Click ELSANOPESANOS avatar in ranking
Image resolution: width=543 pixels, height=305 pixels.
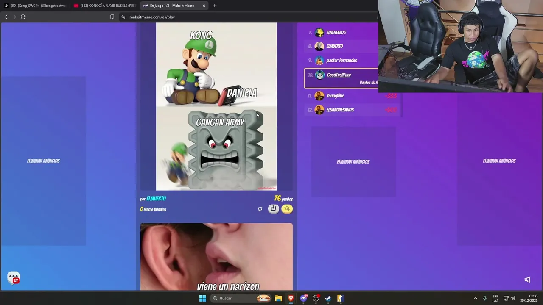point(319,110)
